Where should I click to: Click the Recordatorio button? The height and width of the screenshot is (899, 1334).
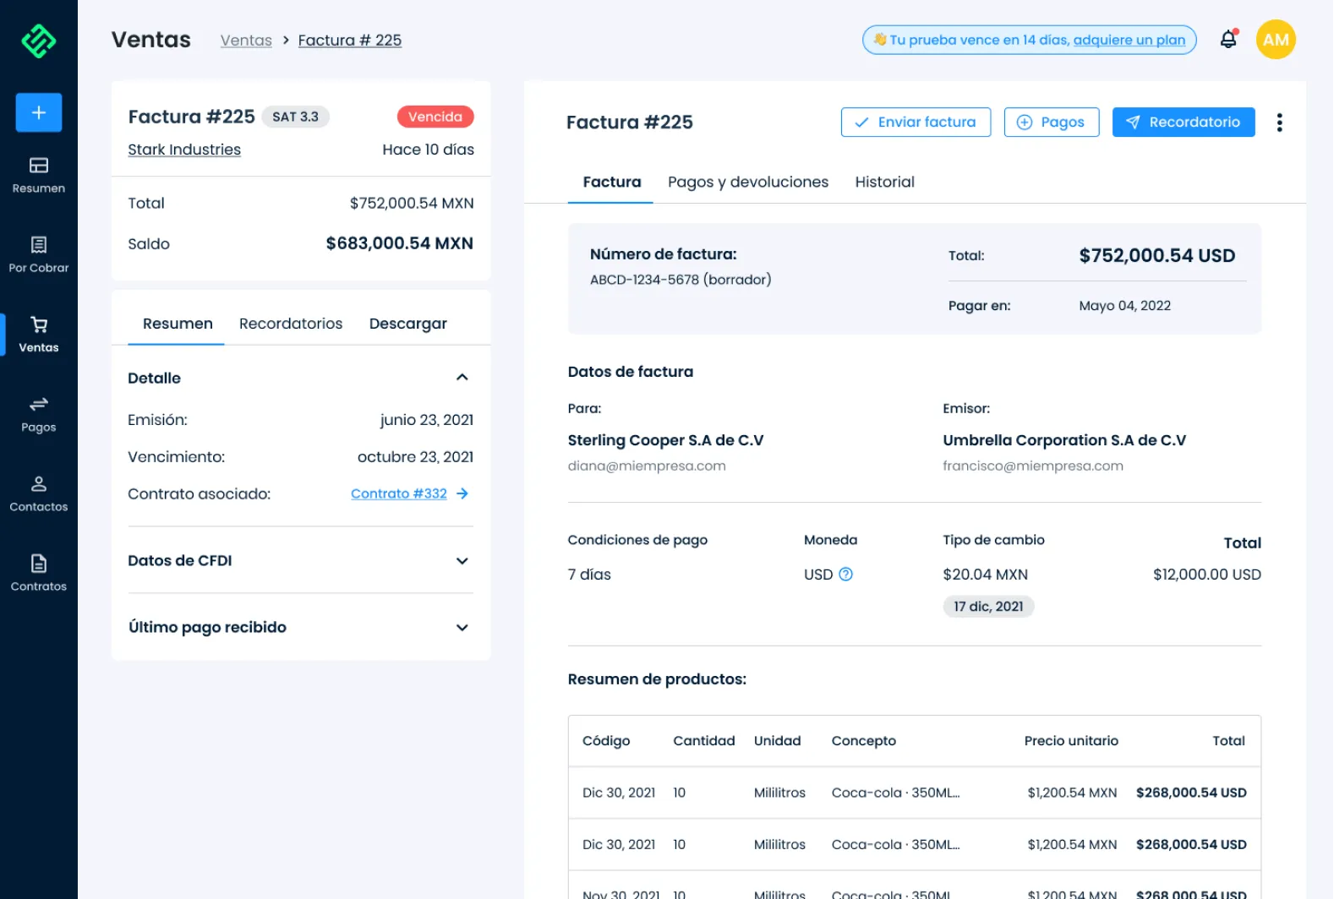(x=1184, y=123)
